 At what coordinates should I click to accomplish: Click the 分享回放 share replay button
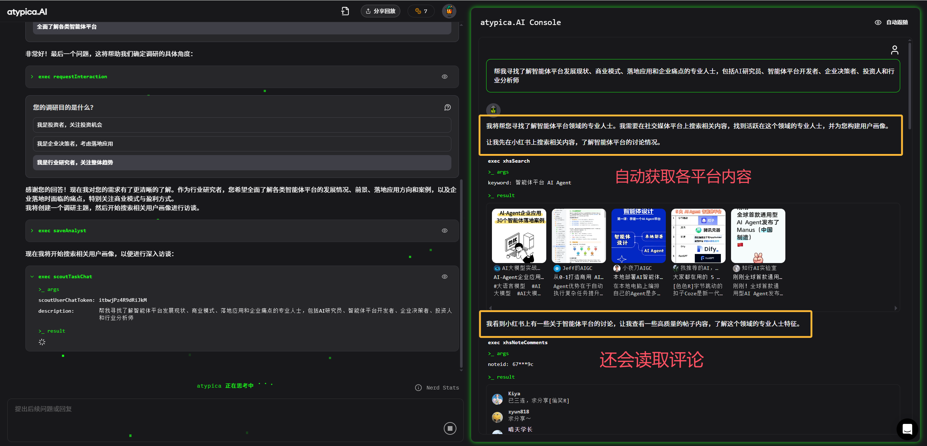[x=380, y=11]
